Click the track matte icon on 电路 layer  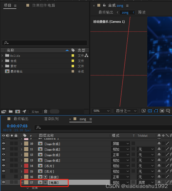click(x=45, y=182)
